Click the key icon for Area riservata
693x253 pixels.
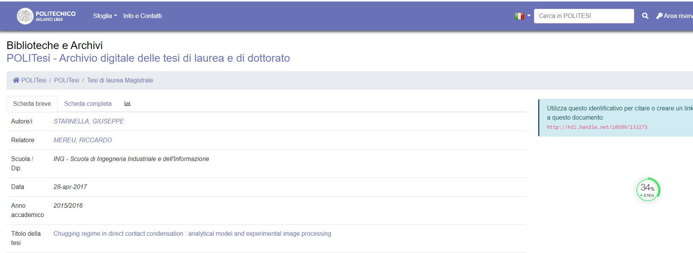[659, 16]
